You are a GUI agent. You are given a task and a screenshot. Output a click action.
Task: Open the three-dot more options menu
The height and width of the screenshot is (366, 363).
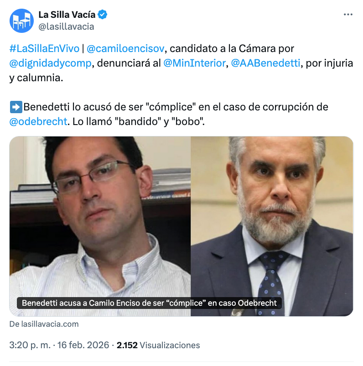348,15
